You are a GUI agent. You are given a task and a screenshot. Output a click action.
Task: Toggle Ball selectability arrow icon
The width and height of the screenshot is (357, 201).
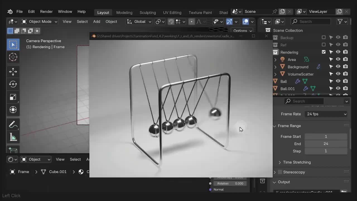(x=331, y=81)
